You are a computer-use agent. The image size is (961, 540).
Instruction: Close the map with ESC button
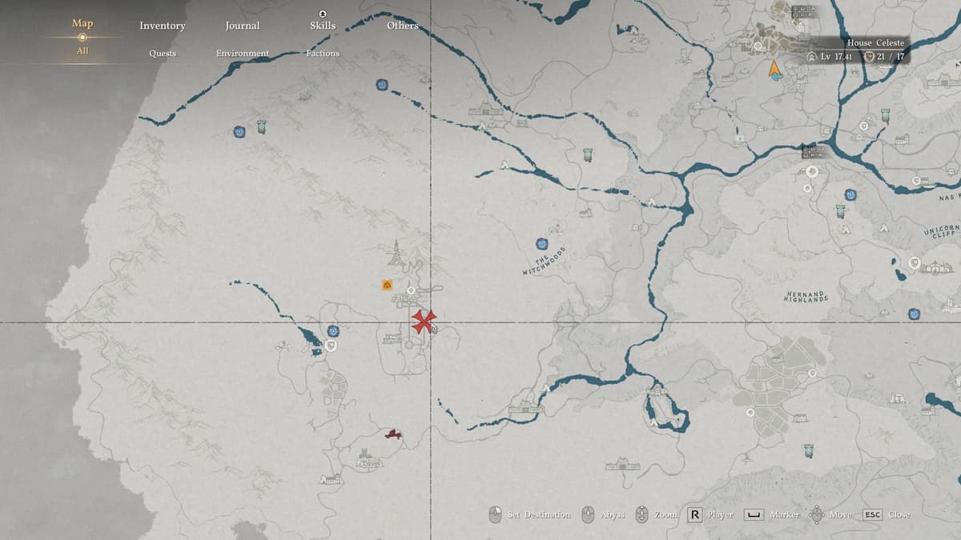coord(872,514)
